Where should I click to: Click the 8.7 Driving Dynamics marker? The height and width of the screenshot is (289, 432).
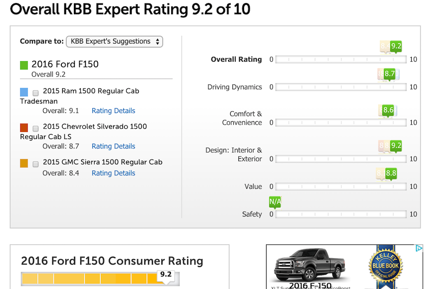point(390,74)
